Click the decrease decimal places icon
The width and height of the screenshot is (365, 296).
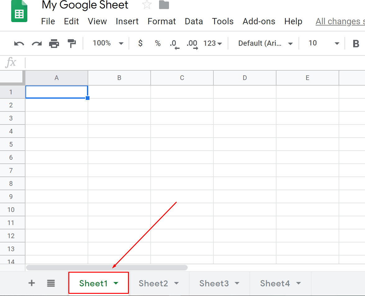coord(174,43)
